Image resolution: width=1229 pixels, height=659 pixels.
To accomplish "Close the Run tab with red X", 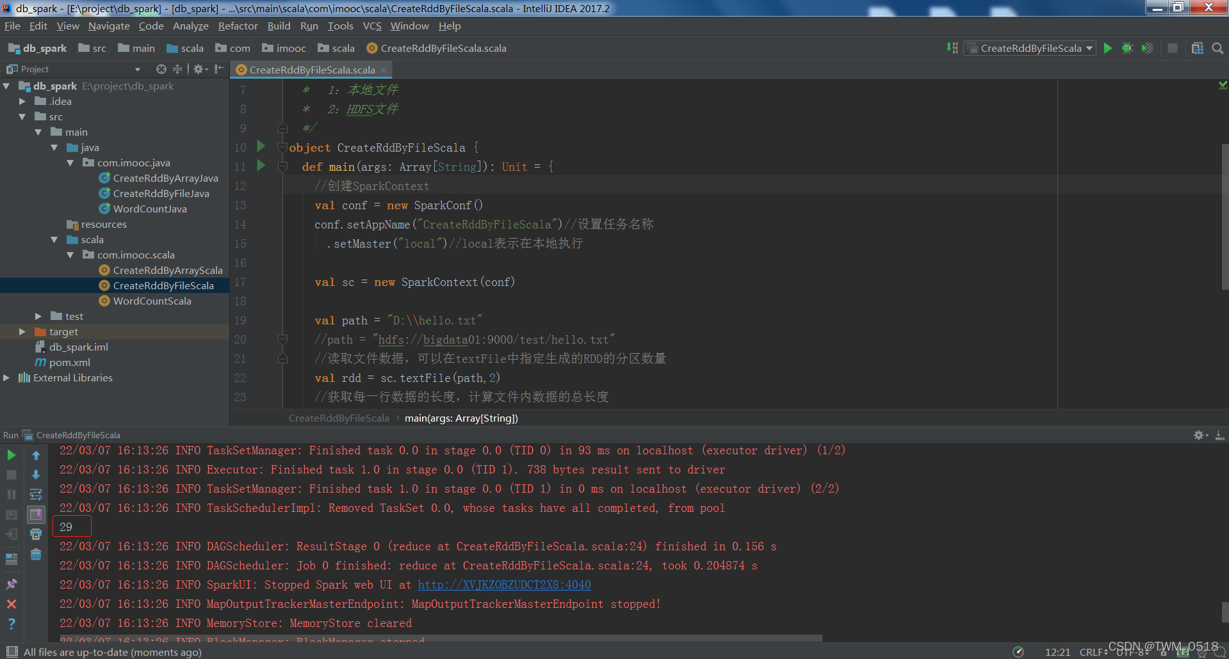I will click(12, 604).
